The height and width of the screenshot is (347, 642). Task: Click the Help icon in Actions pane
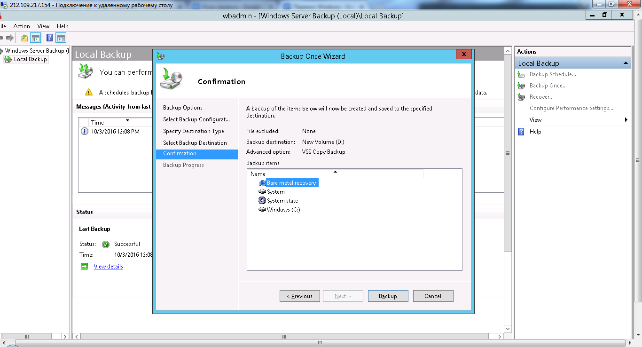tap(521, 132)
